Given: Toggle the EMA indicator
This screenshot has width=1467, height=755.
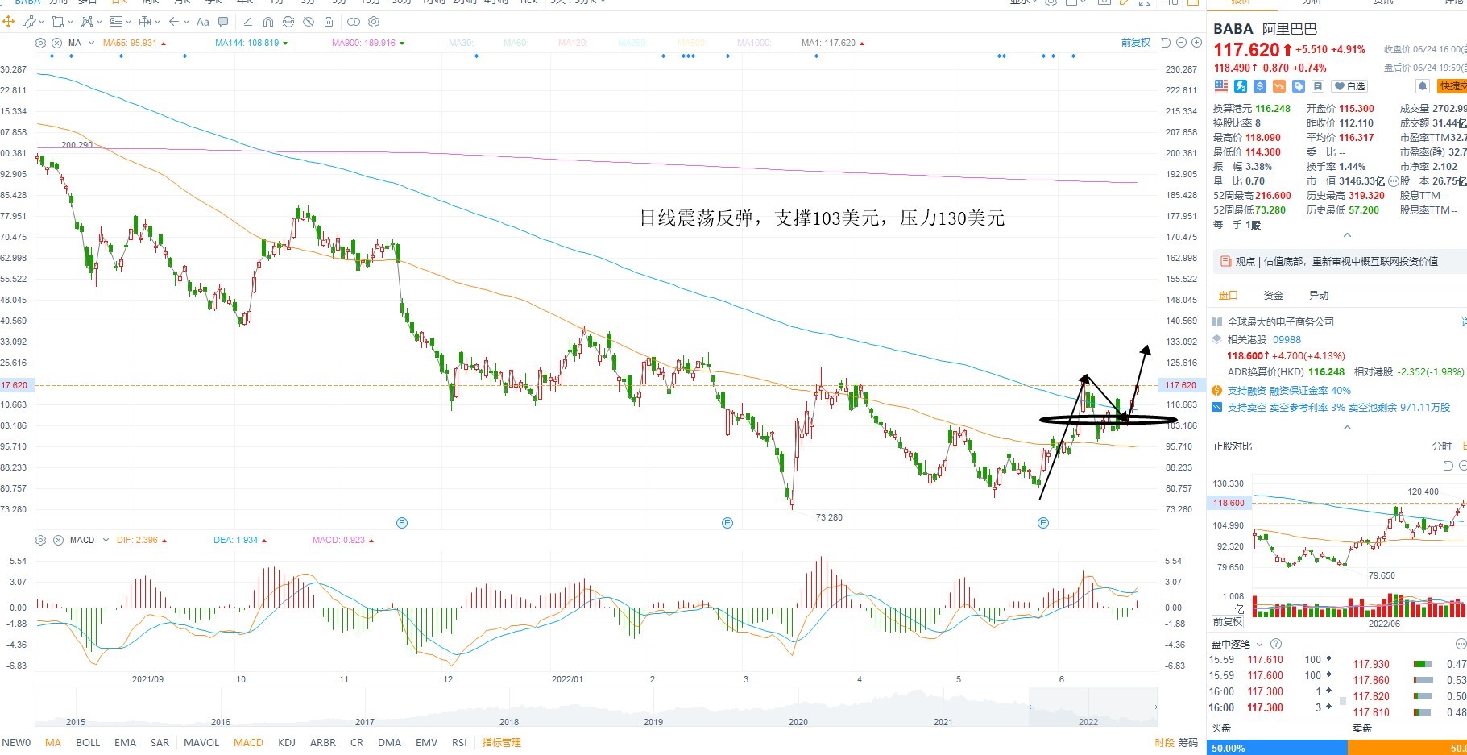Looking at the screenshot, I should tap(125, 742).
